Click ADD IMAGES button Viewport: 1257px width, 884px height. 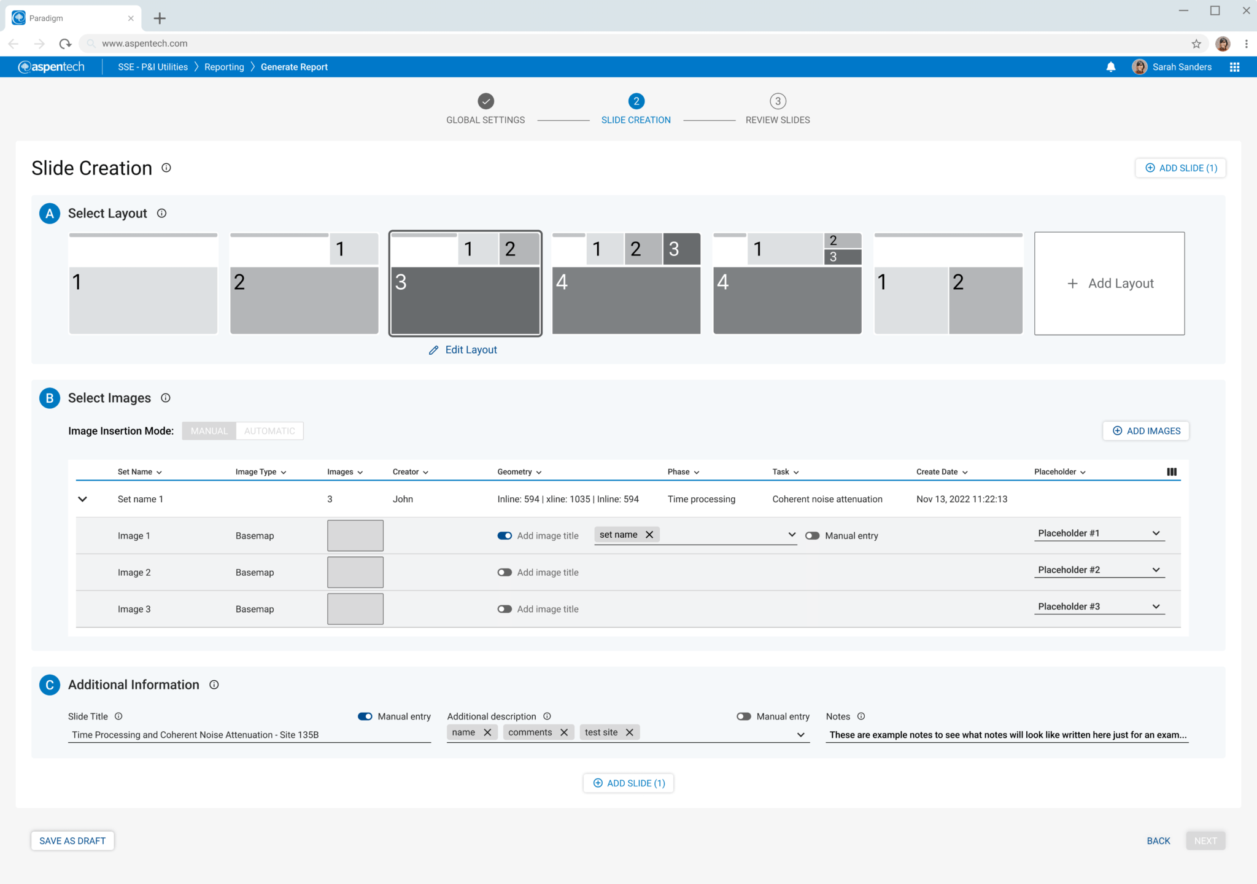pyautogui.click(x=1146, y=431)
